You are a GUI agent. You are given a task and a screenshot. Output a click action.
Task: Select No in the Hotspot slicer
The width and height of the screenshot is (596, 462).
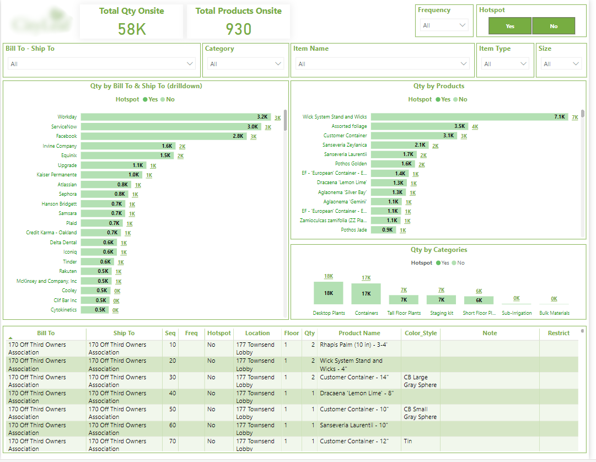click(554, 25)
